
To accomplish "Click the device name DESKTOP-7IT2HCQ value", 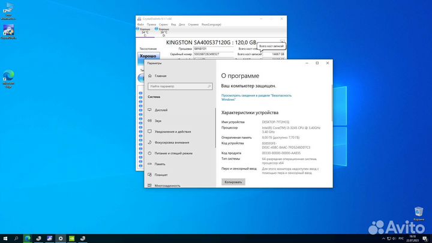I will pyautogui.click(x=275, y=122).
